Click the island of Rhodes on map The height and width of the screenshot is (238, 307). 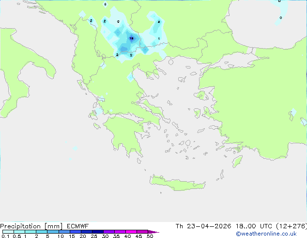click(x=237, y=161)
